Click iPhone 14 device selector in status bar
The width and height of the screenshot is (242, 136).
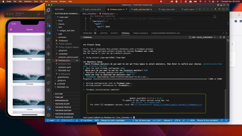tap(208, 120)
